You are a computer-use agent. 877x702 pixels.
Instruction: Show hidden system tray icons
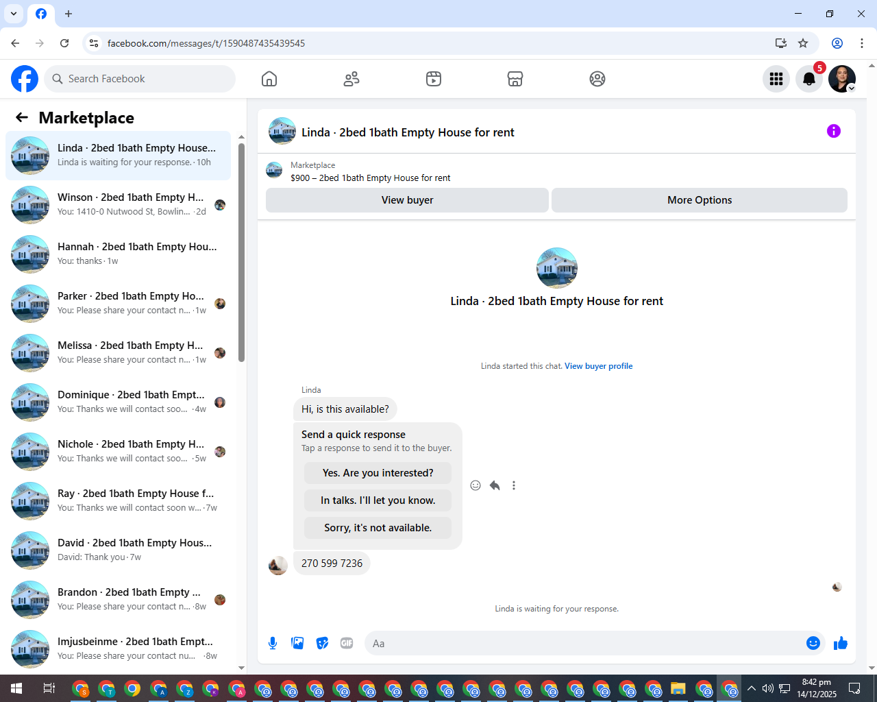752,688
